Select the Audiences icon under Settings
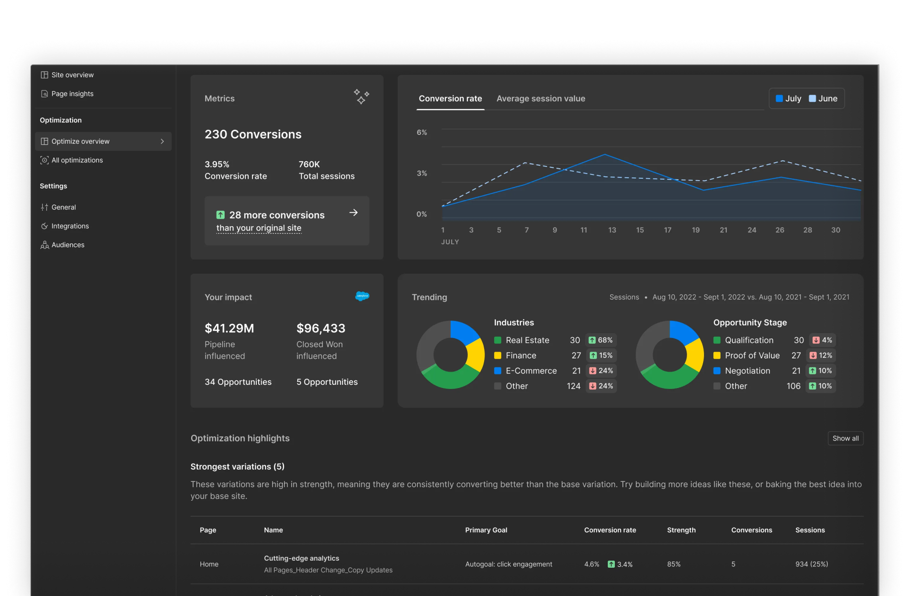The height and width of the screenshot is (596, 906). pos(44,245)
